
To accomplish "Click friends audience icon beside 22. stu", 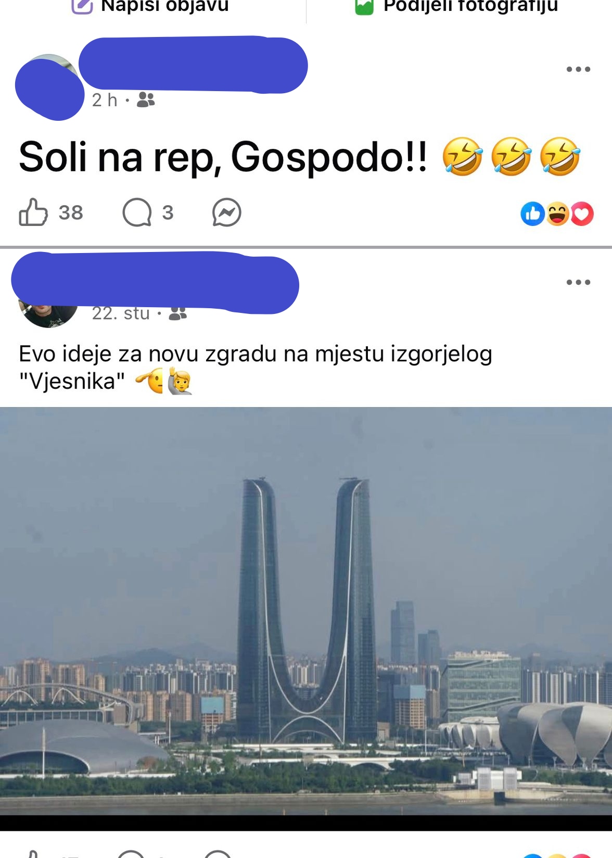I will tap(177, 313).
